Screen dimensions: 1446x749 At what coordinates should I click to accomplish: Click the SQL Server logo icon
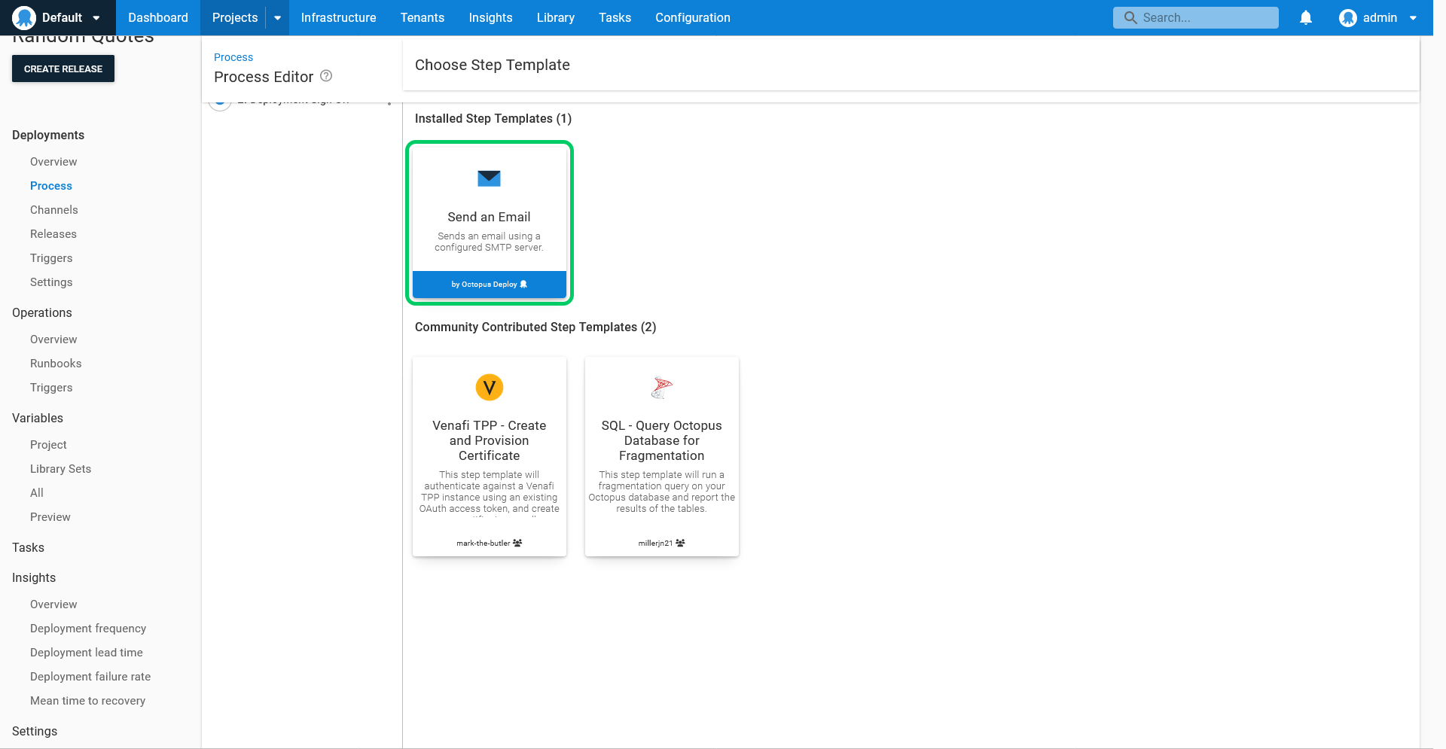pyautogui.click(x=661, y=388)
